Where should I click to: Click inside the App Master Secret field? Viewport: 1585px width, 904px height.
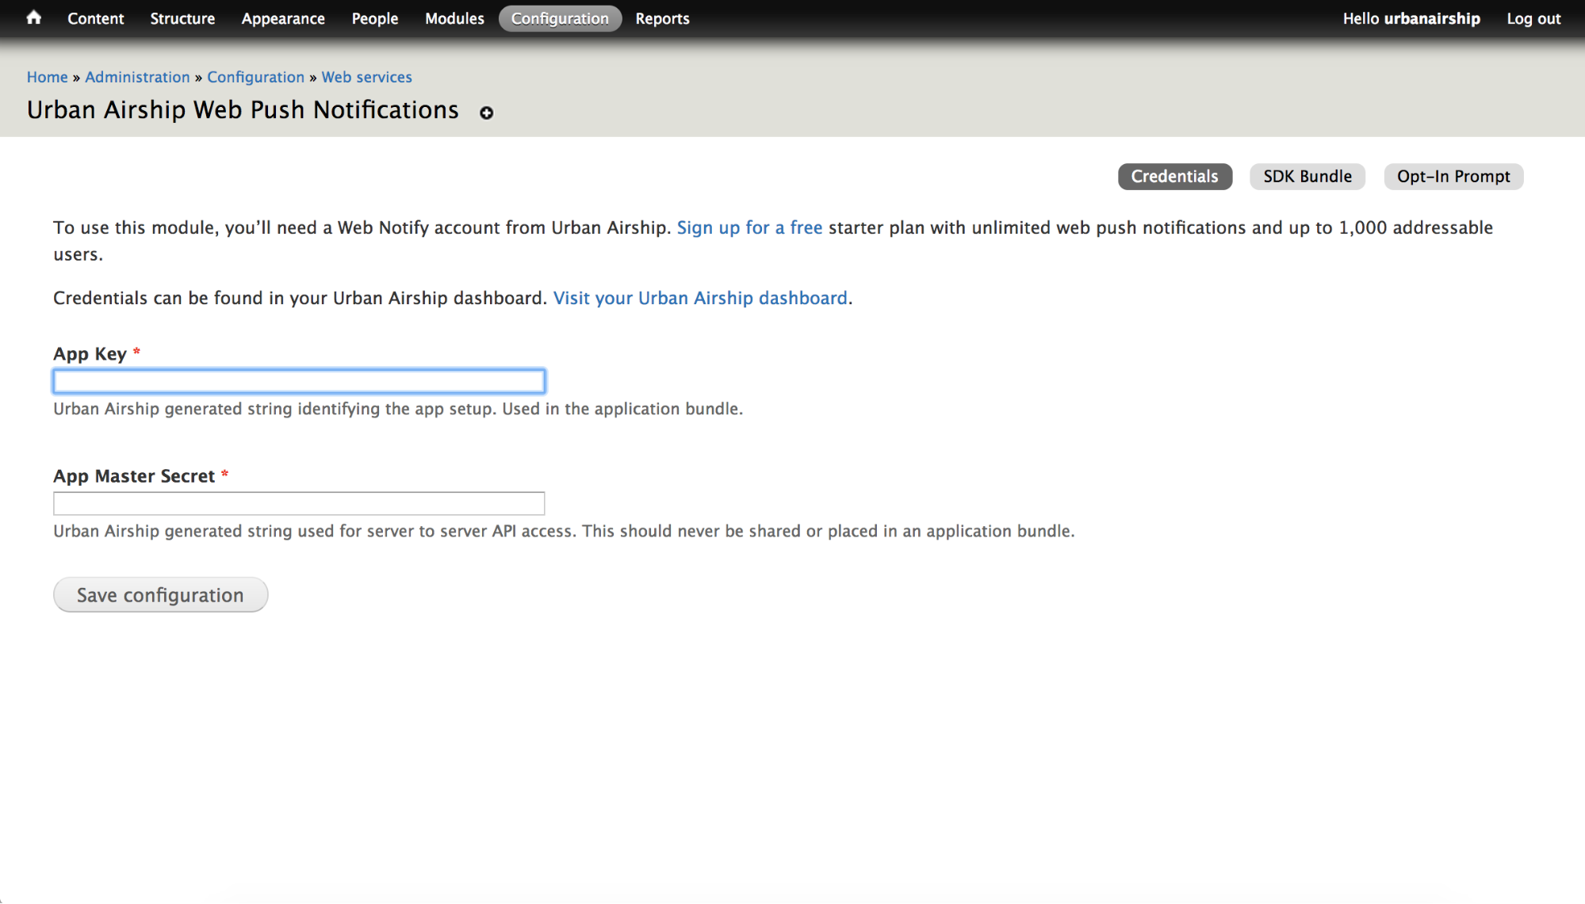[298, 503]
